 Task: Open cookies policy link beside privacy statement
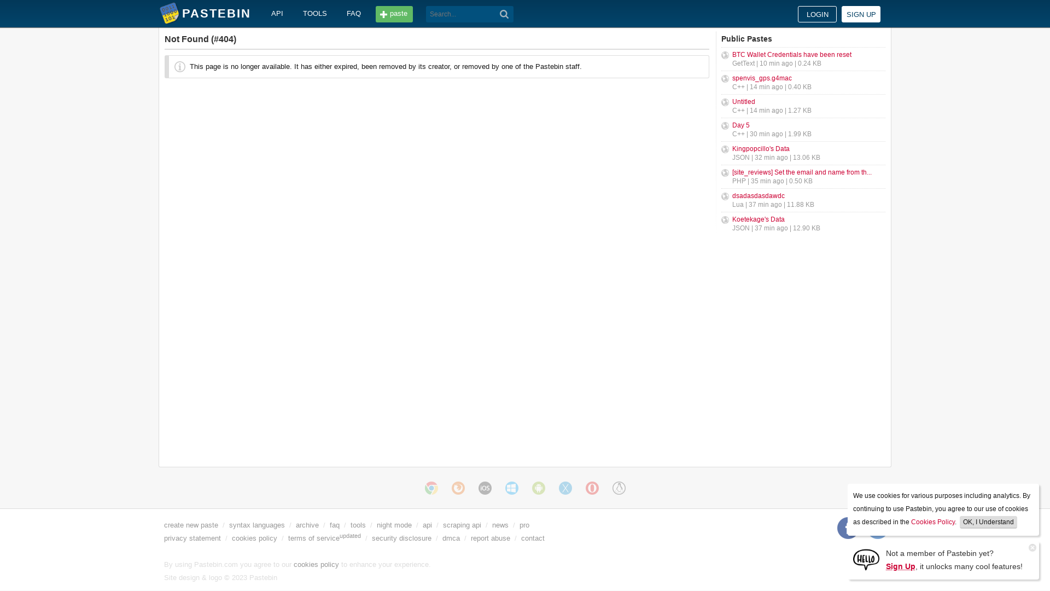pyautogui.click(x=254, y=538)
